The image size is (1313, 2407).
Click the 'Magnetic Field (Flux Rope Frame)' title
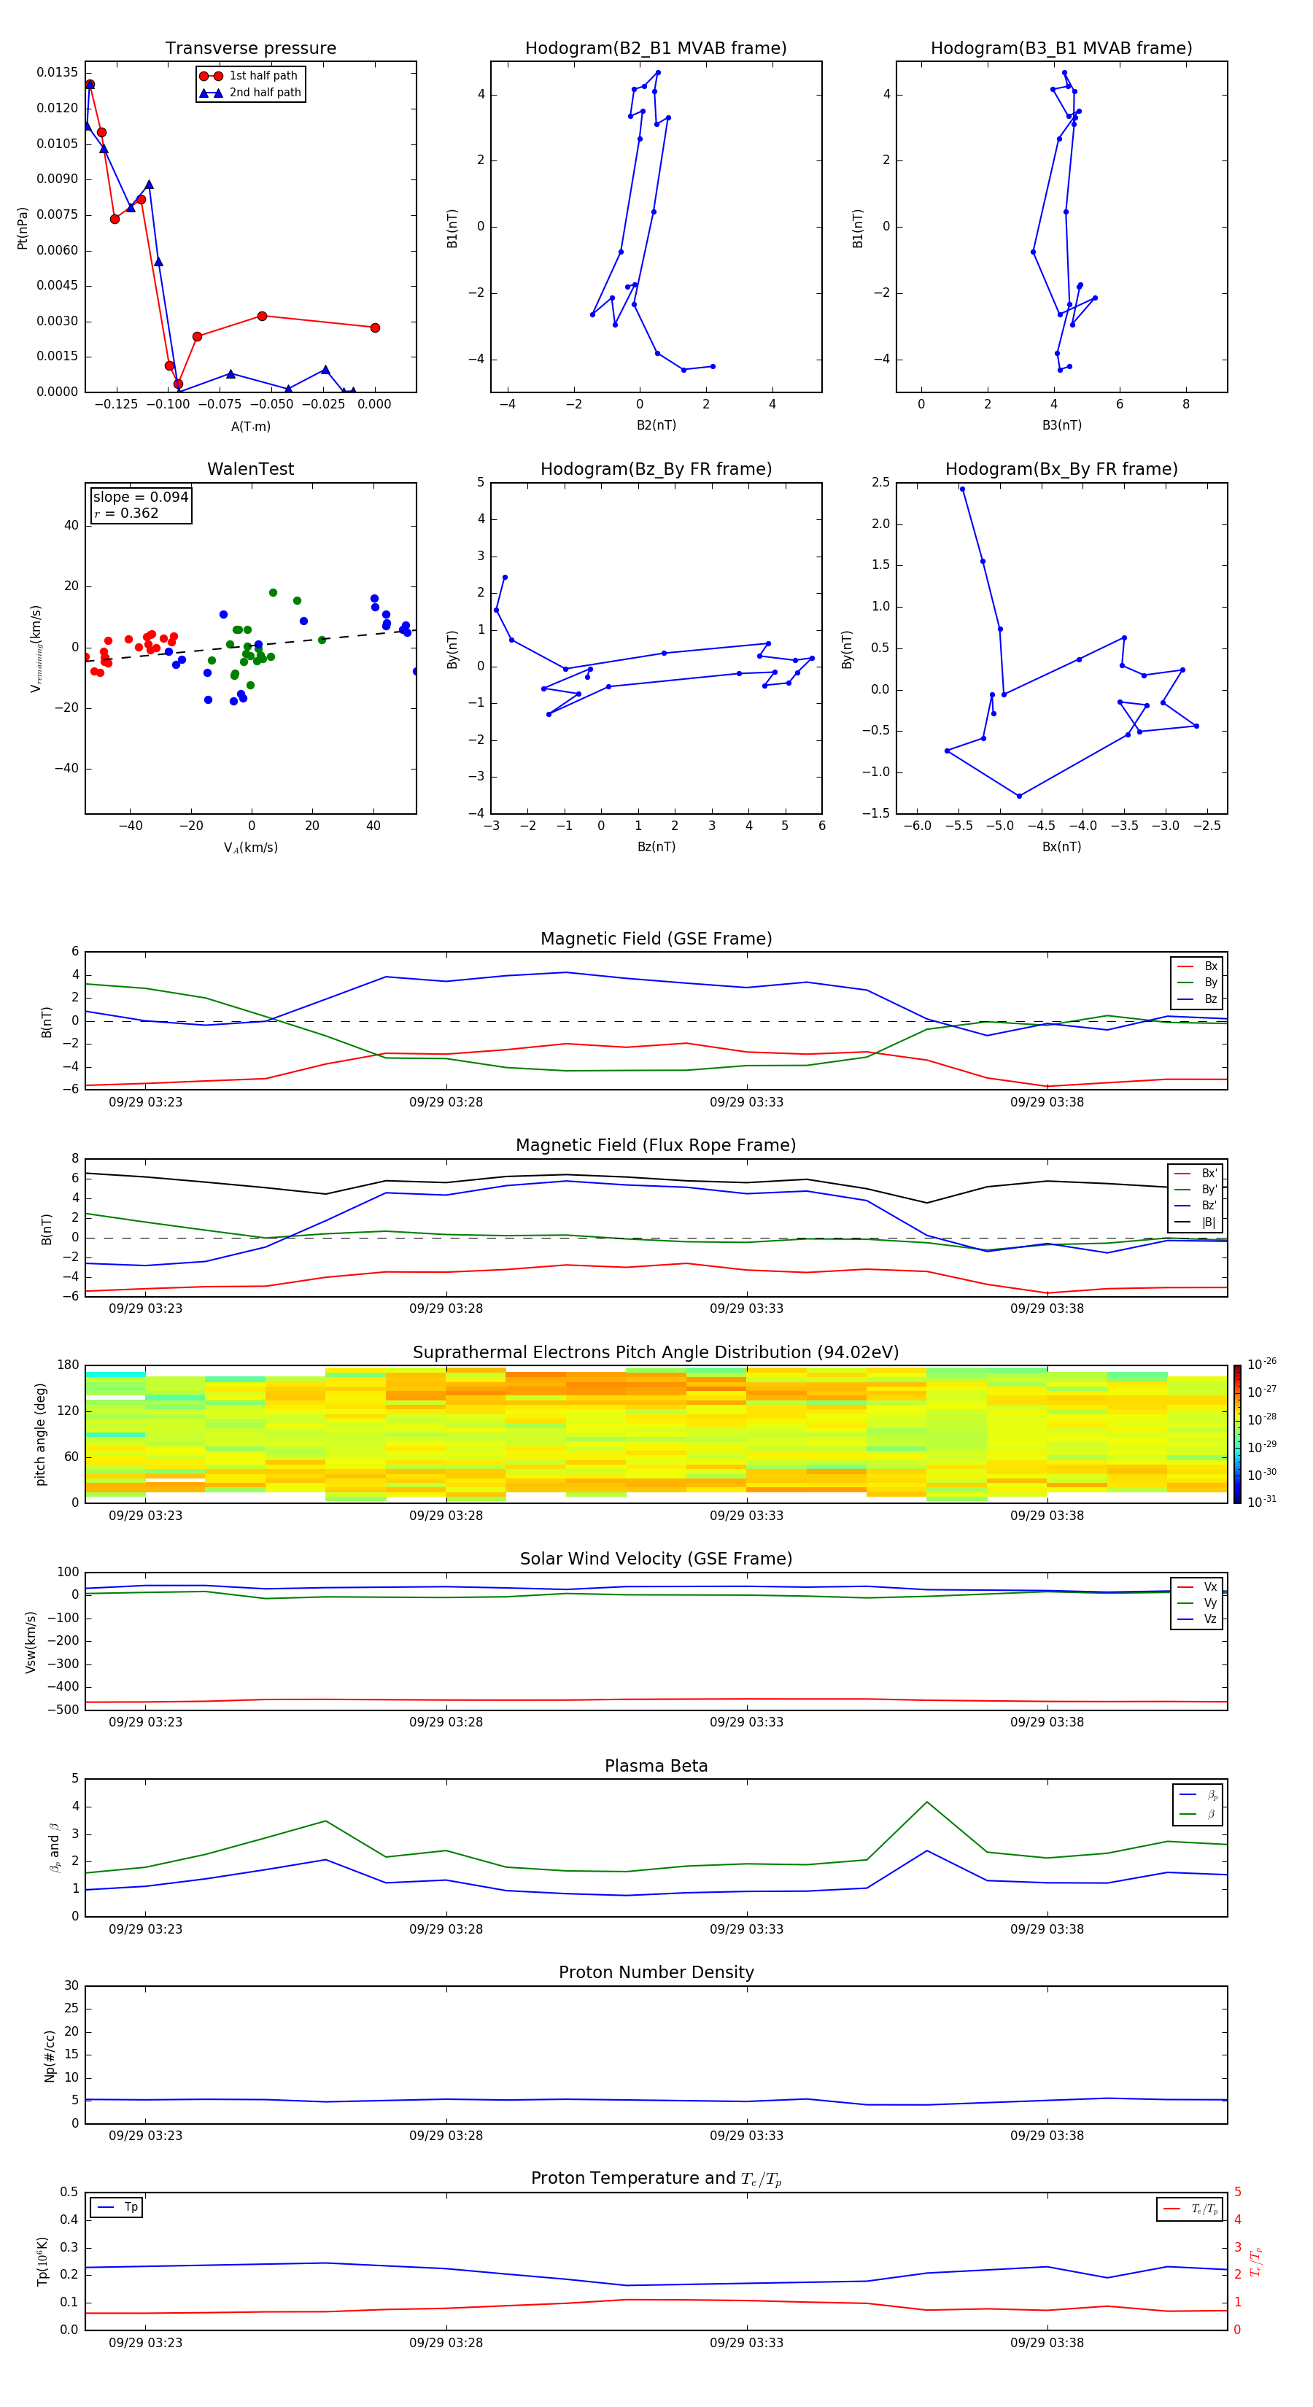pos(656,1146)
